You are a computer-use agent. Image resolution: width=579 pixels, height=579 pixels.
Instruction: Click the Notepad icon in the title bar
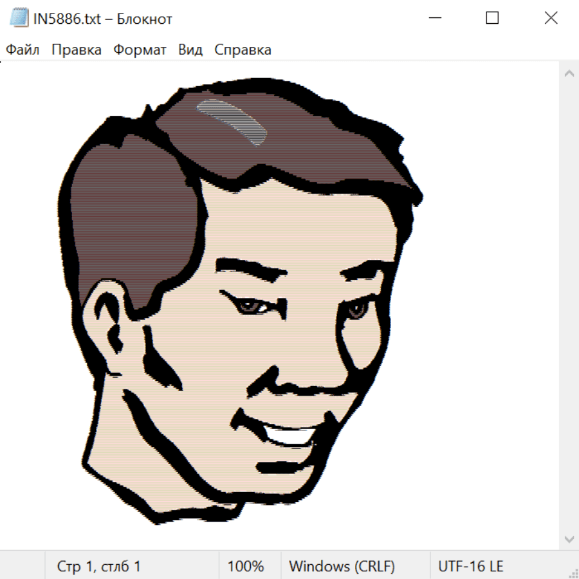pos(19,19)
